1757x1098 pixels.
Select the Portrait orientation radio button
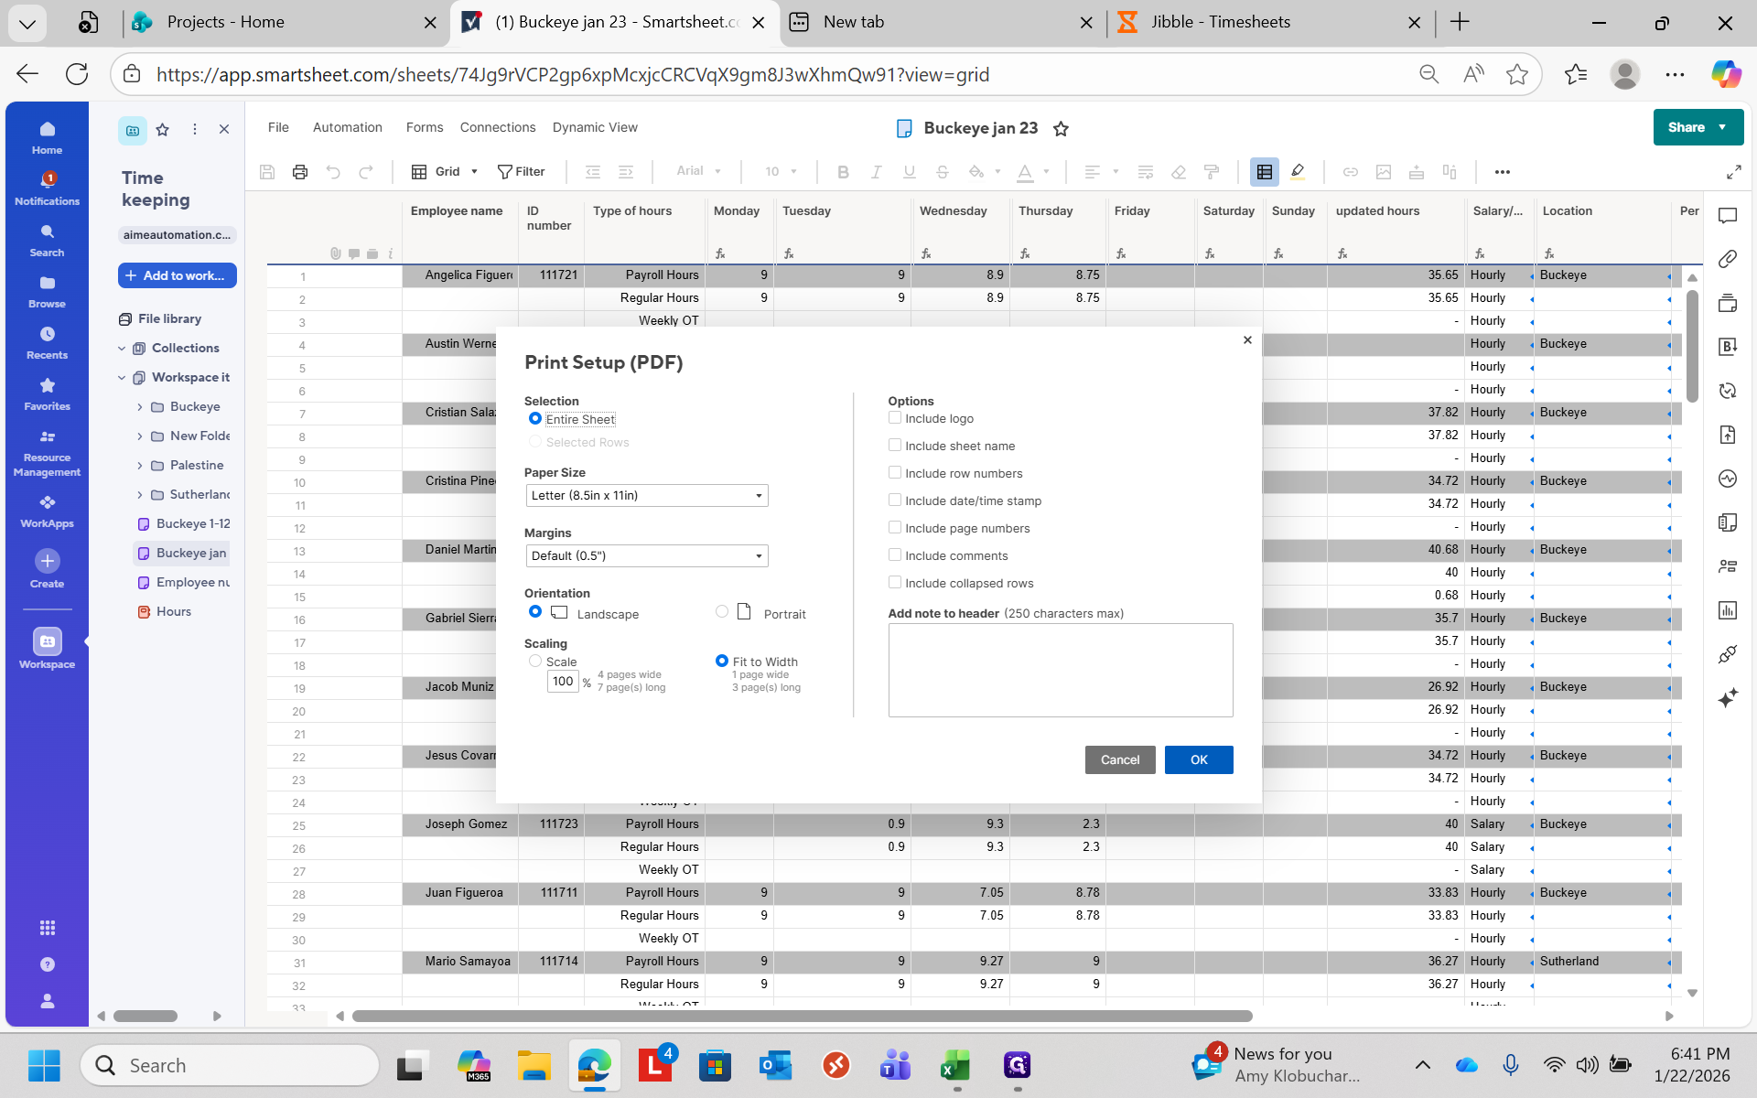point(722,612)
